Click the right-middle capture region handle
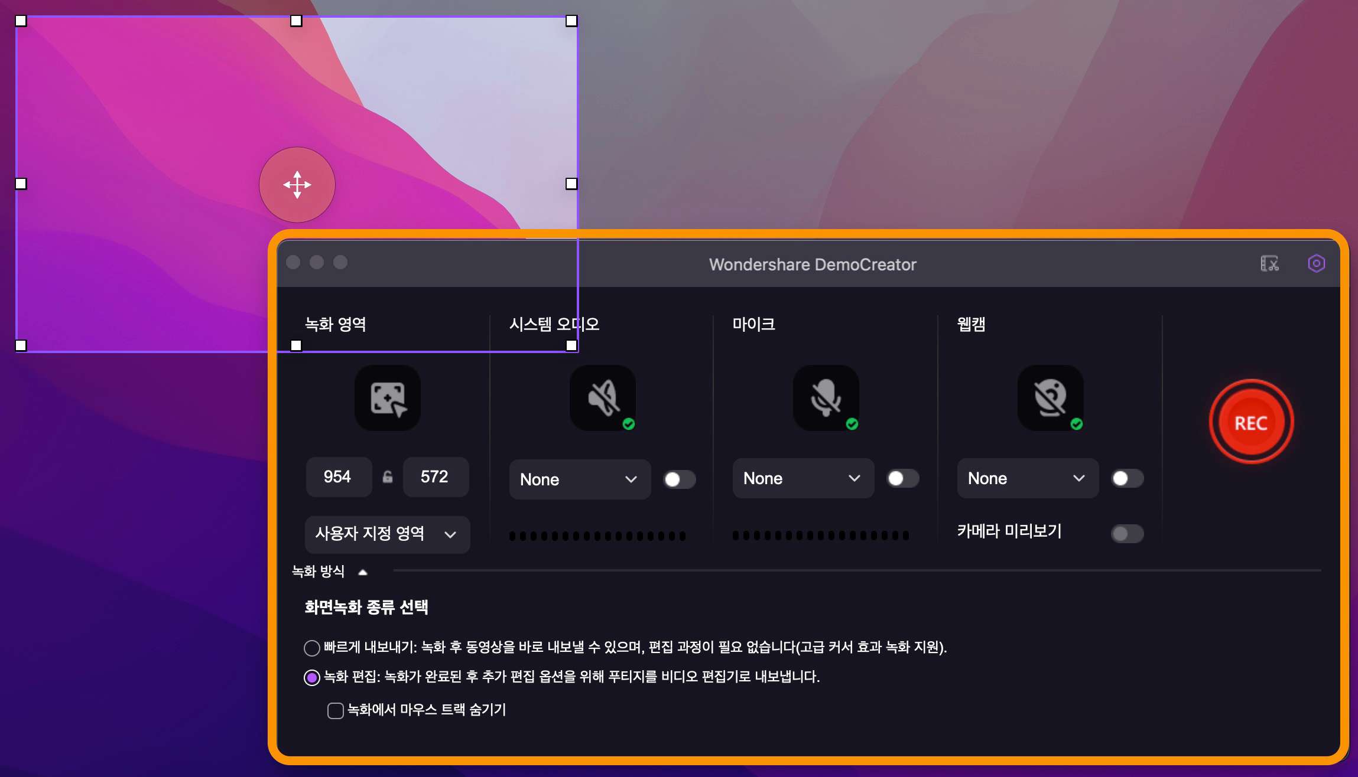This screenshot has width=1358, height=777. pos(571,184)
